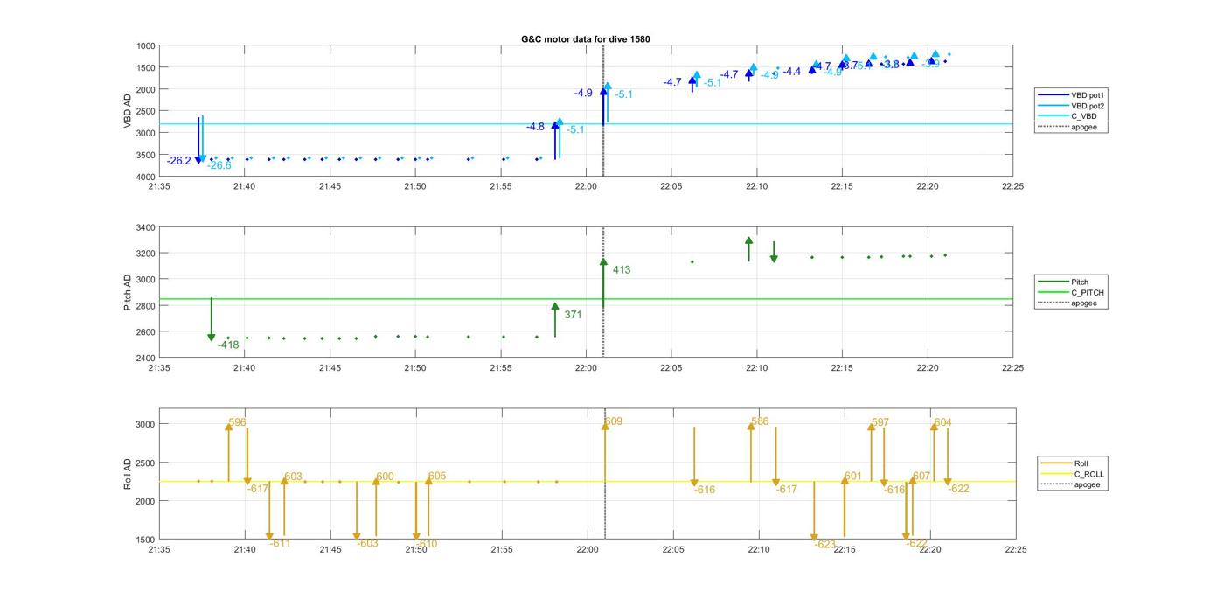Click the "586" roll data label
The image size is (1224, 606).
click(x=760, y=422)
